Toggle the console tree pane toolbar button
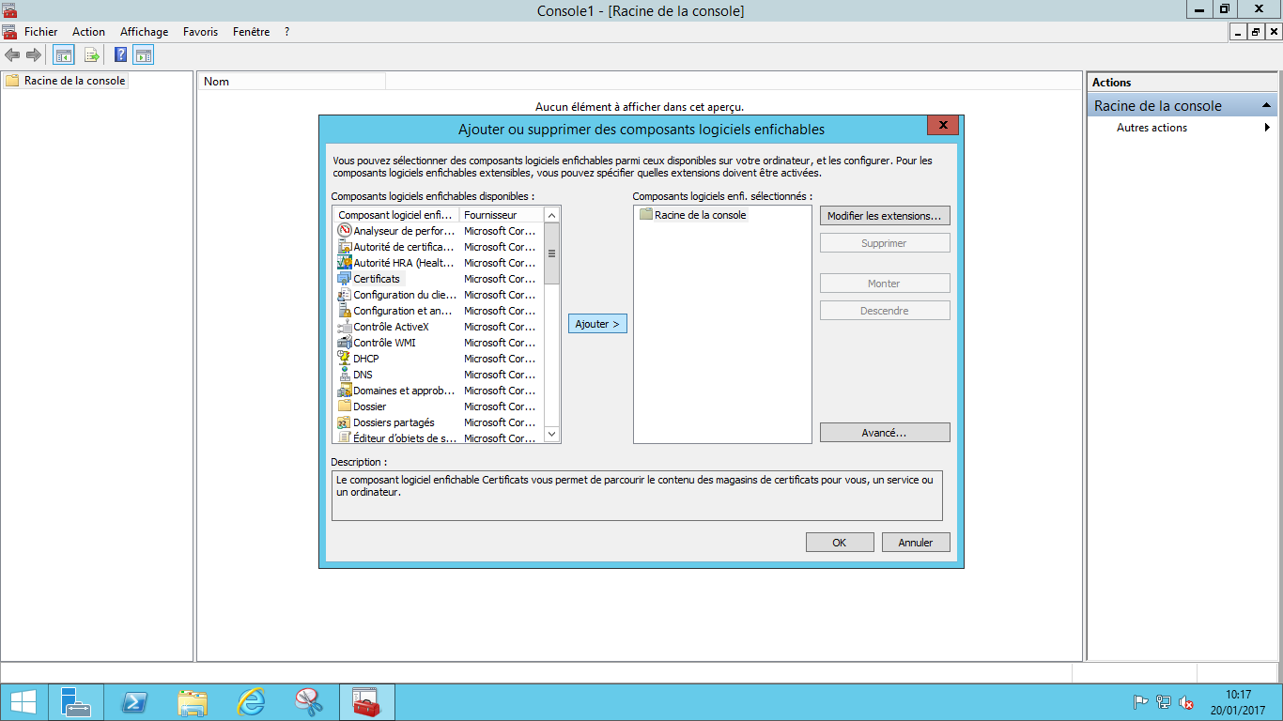Screen dimensions: 1283x721 pyautogui.click(x=63, y=54)
